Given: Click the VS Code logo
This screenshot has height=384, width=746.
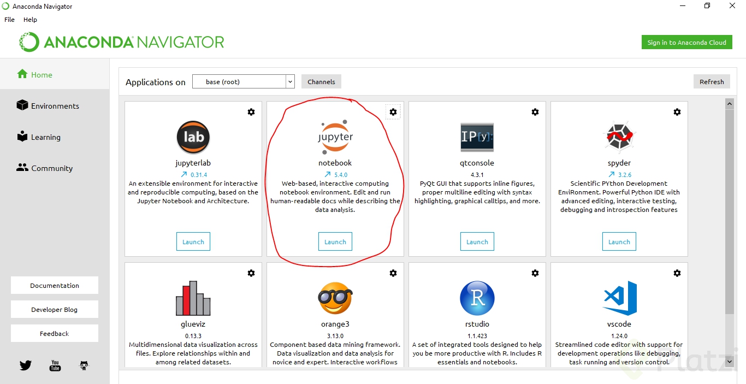Looking at the screenshot, I should pyautogui.click(x=620, y=298).
